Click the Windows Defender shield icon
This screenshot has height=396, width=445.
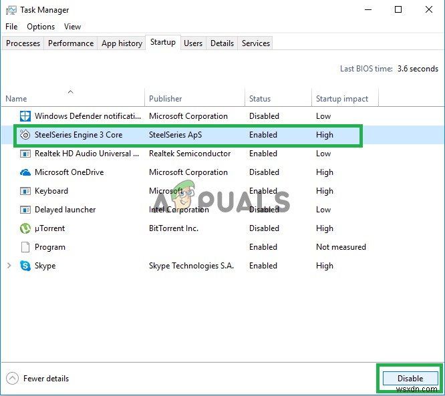[x=25, y=116]
